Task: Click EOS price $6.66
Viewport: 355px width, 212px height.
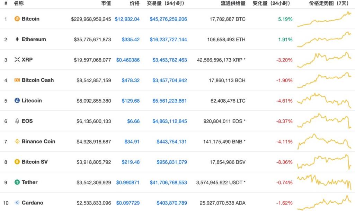Action: click(x=133, y=121)
